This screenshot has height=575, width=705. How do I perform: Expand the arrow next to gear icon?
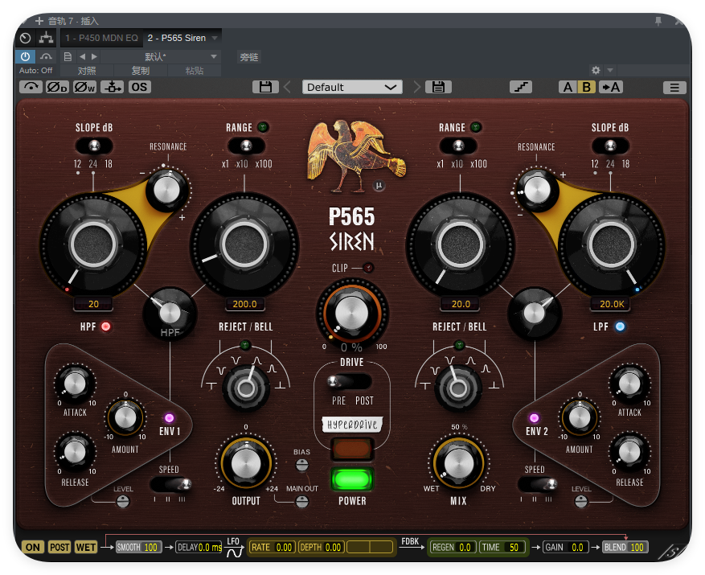click(610, 70)
